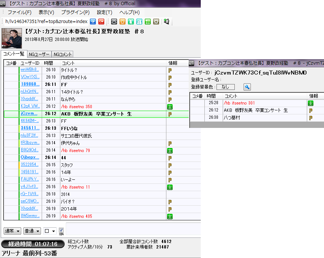Click the green 主 icon on ifseetno 350 row
The height and width of the screenshot is (258, 324).
coord(170,107)
